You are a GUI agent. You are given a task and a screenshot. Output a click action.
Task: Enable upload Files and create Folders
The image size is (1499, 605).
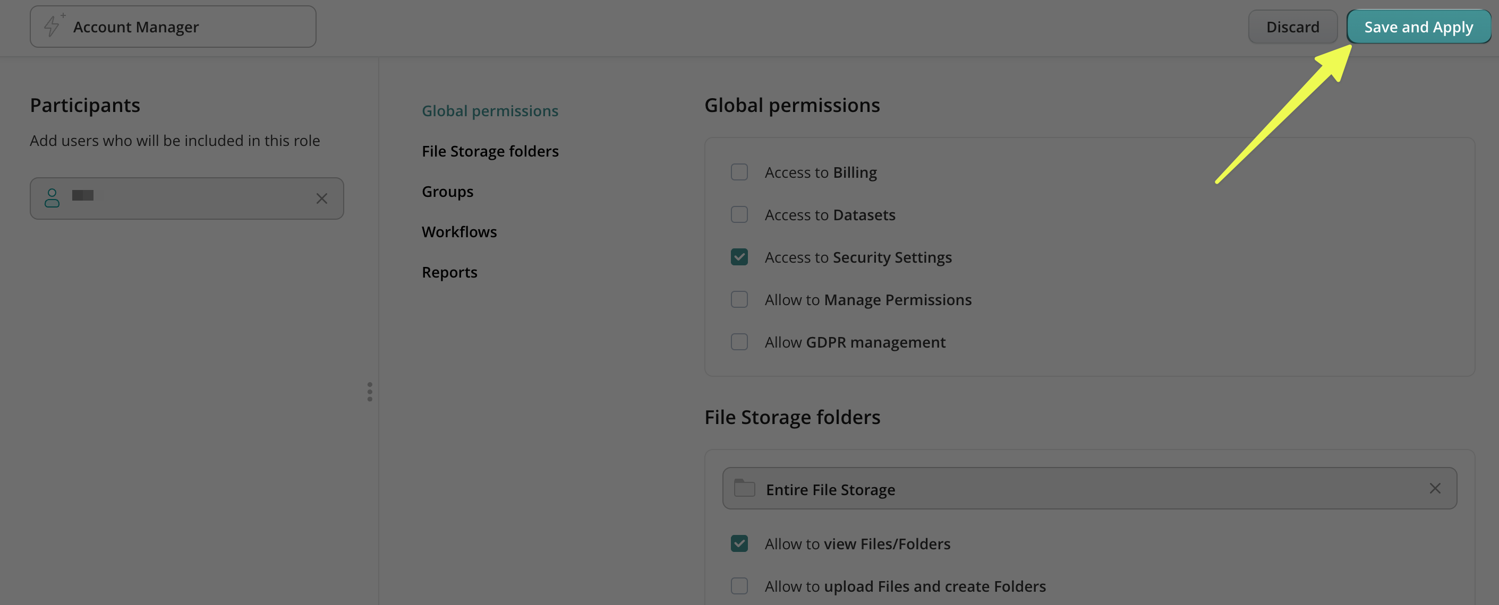[x=739, y=586]
